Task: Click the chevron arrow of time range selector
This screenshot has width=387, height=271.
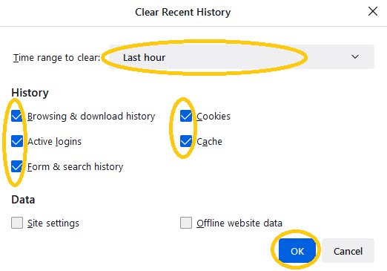Action: (355, 56)
